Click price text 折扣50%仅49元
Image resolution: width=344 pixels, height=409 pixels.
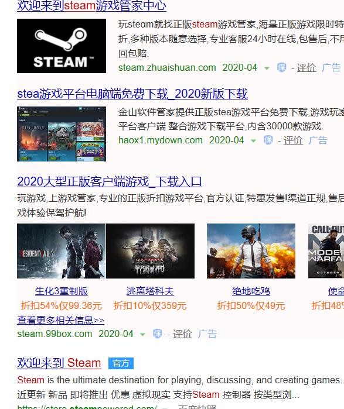251,305
